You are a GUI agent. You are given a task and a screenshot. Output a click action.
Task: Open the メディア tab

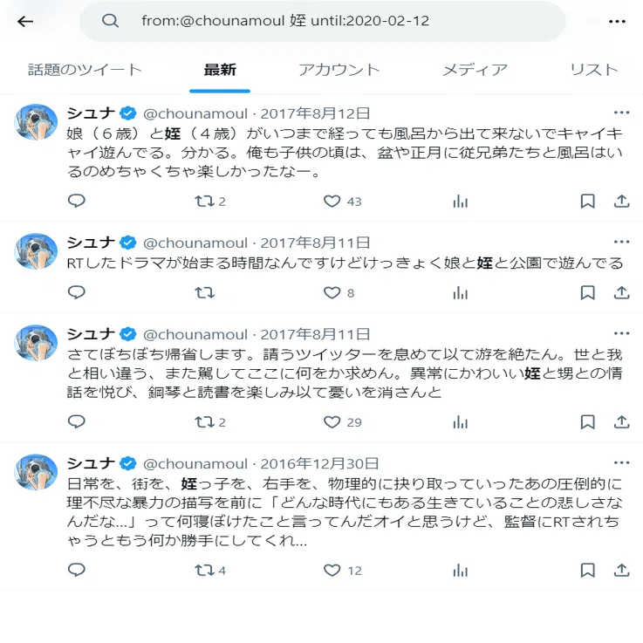(475, 70)
